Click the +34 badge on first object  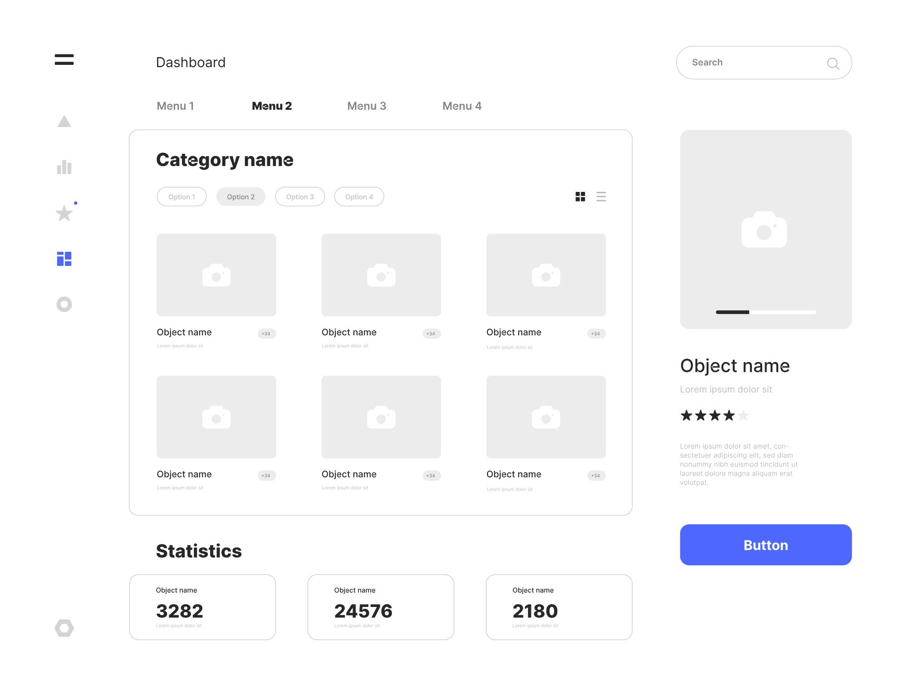[266, 333]
